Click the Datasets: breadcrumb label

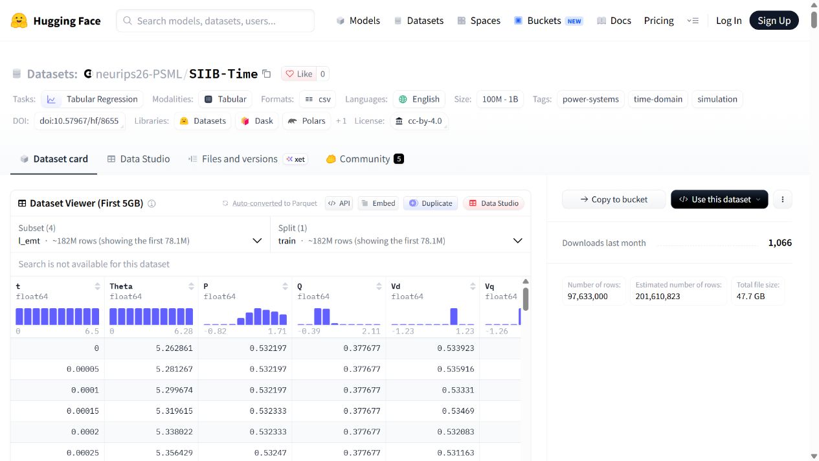52,74
